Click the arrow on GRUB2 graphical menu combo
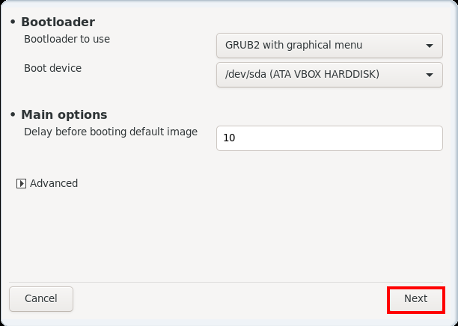 tap(429, 46)
